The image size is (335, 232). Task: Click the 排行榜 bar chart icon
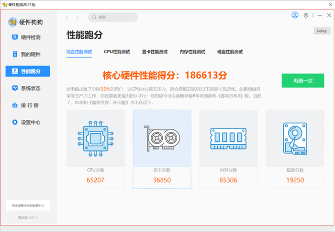pos(15,105)
